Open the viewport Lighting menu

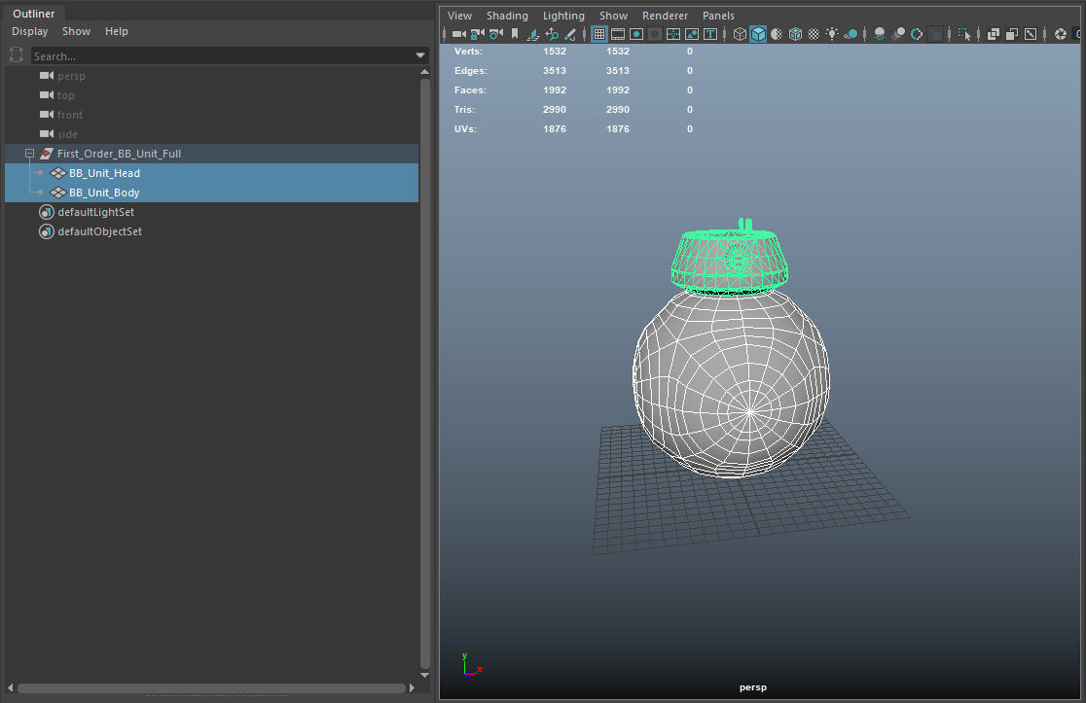(x=563, y=16)
